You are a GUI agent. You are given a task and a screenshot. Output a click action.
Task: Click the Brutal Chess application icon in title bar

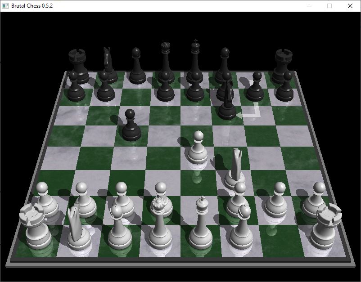[5, 6]
